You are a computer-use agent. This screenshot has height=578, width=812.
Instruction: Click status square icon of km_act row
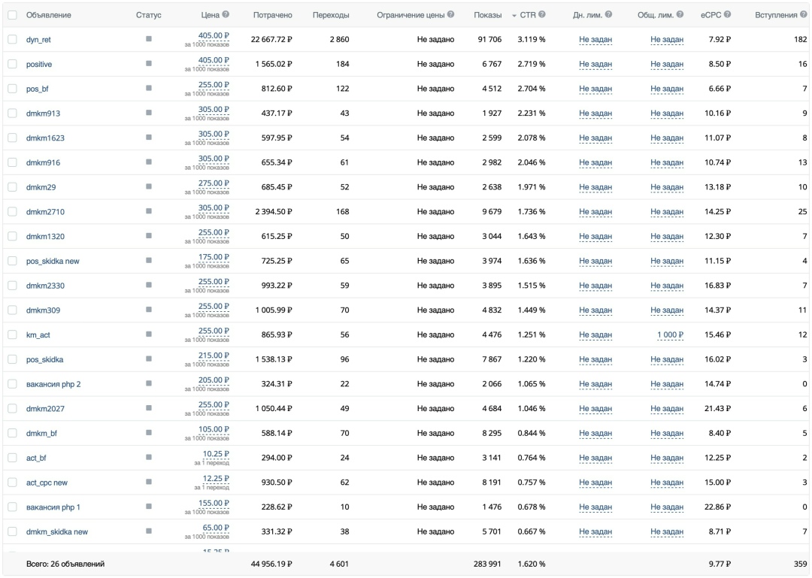click(149, 334)
